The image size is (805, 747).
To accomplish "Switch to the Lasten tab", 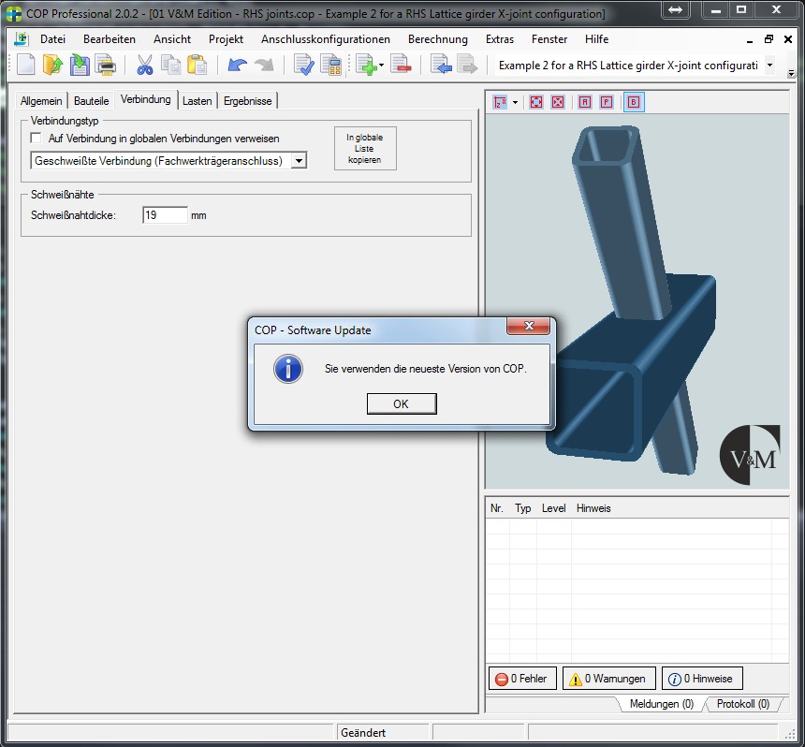I will point(197,101).
